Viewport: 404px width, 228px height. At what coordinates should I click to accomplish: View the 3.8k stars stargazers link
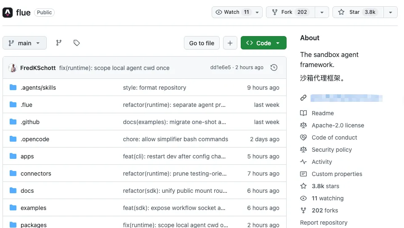pos(325,186)
